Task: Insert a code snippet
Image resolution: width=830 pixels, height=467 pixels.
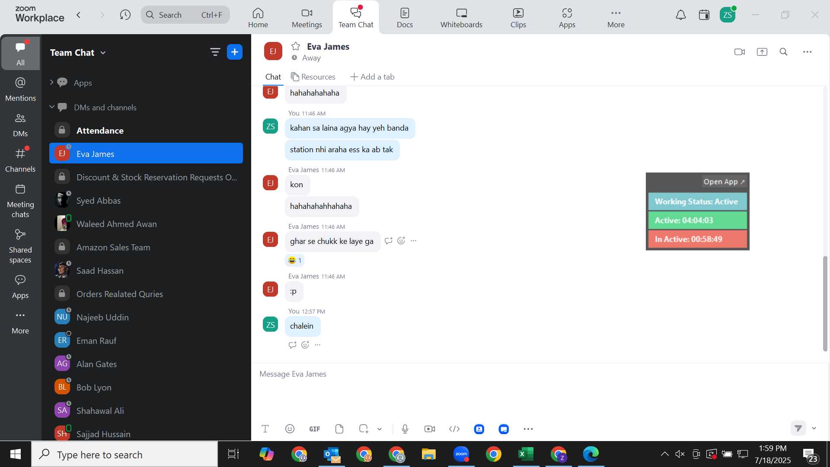Action: [x=454, y=429]
